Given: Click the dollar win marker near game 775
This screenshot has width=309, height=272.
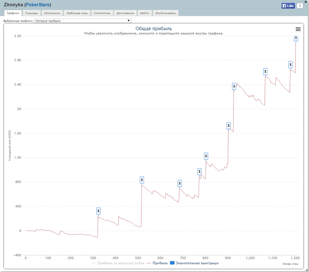Looking at the screenshot, I should (x=200, y=172).
